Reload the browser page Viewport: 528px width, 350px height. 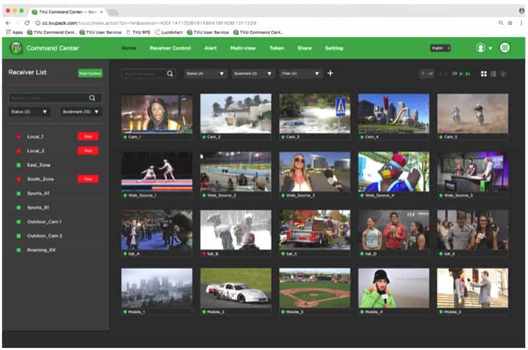pos(27,23)
